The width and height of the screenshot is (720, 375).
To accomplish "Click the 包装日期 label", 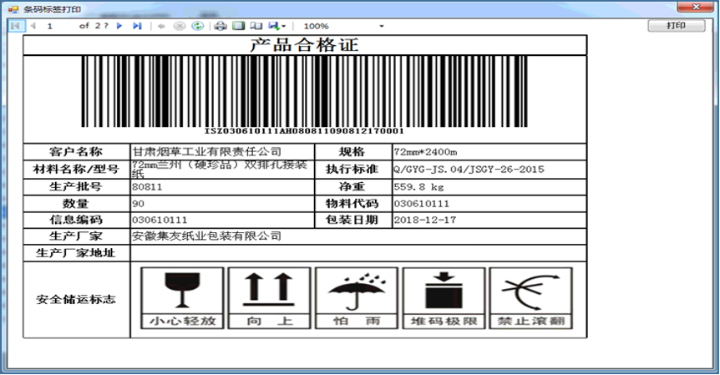I will click(x=352, y=220).
